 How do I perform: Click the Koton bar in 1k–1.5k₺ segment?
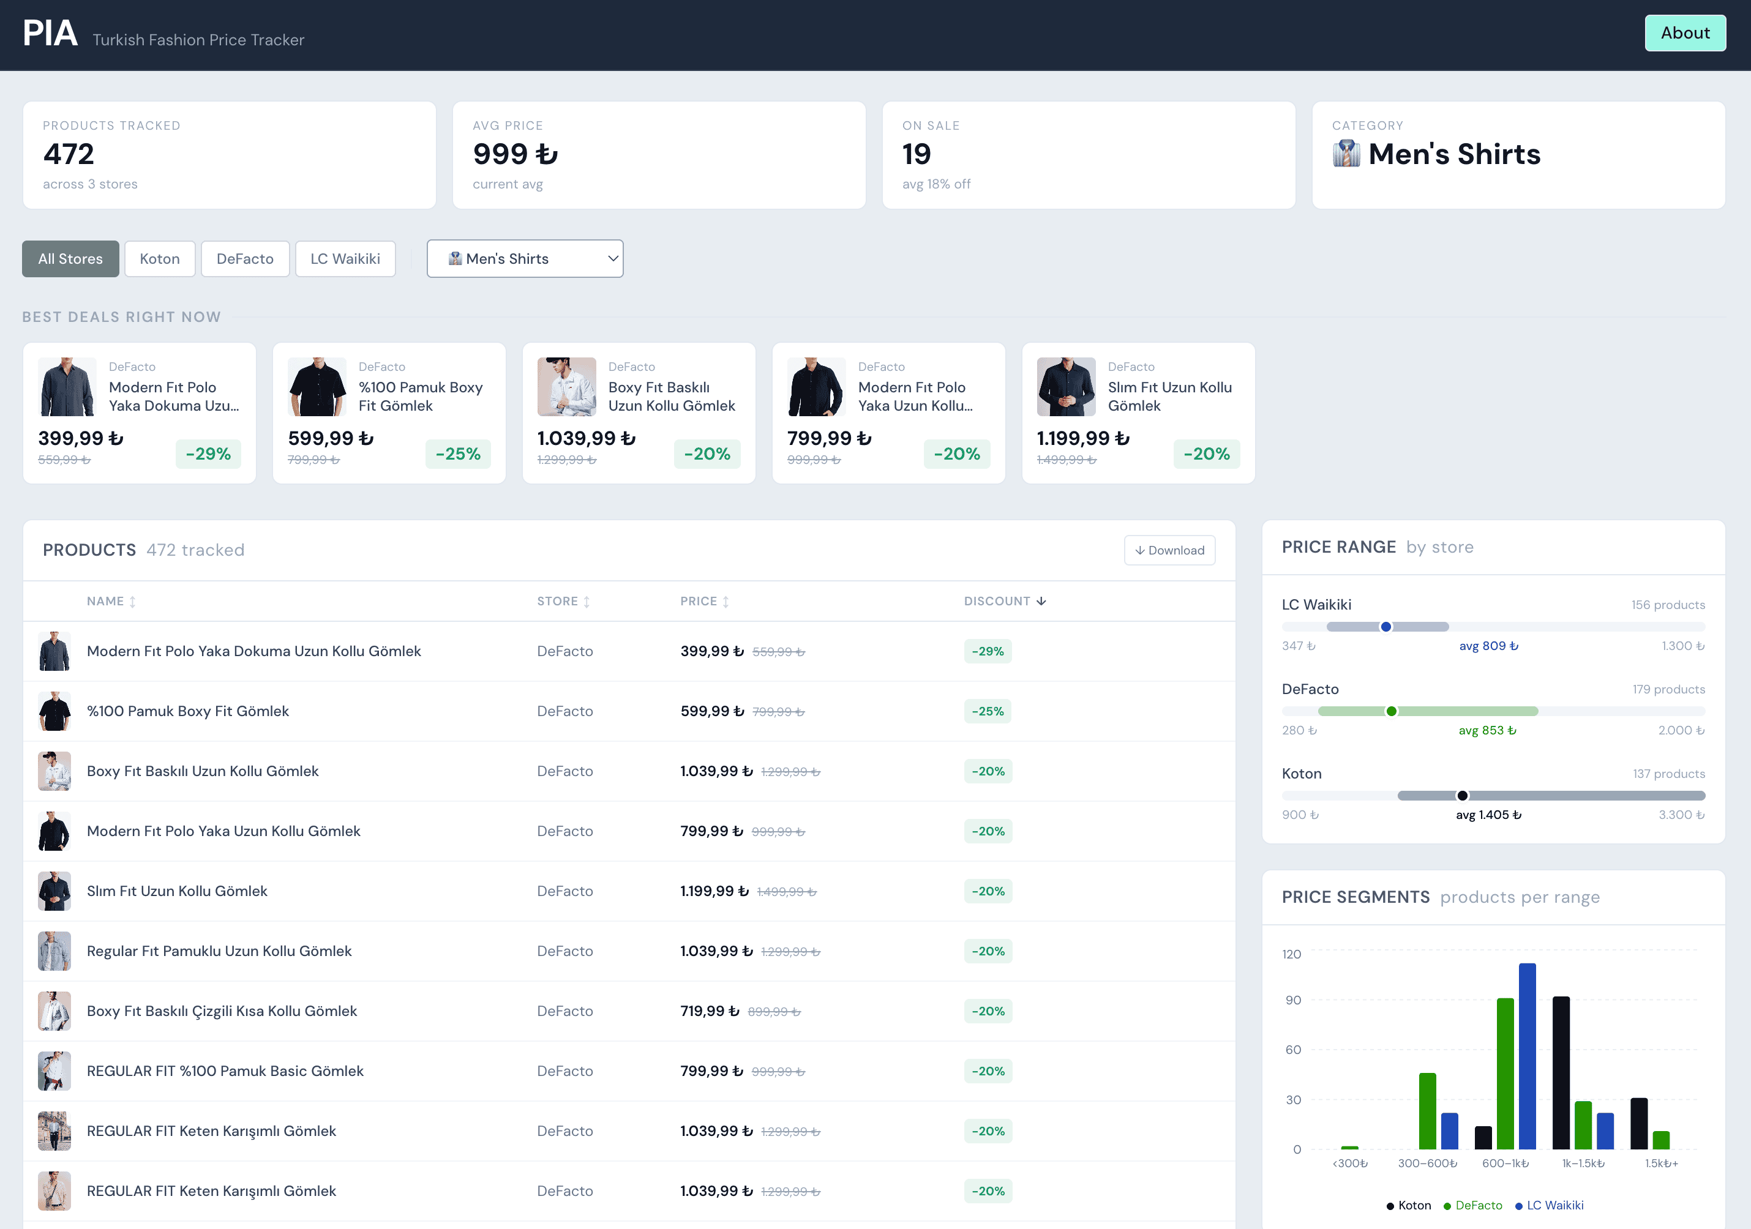pos(1561,1073)
